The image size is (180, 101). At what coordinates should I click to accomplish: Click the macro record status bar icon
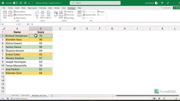(8, 98)
